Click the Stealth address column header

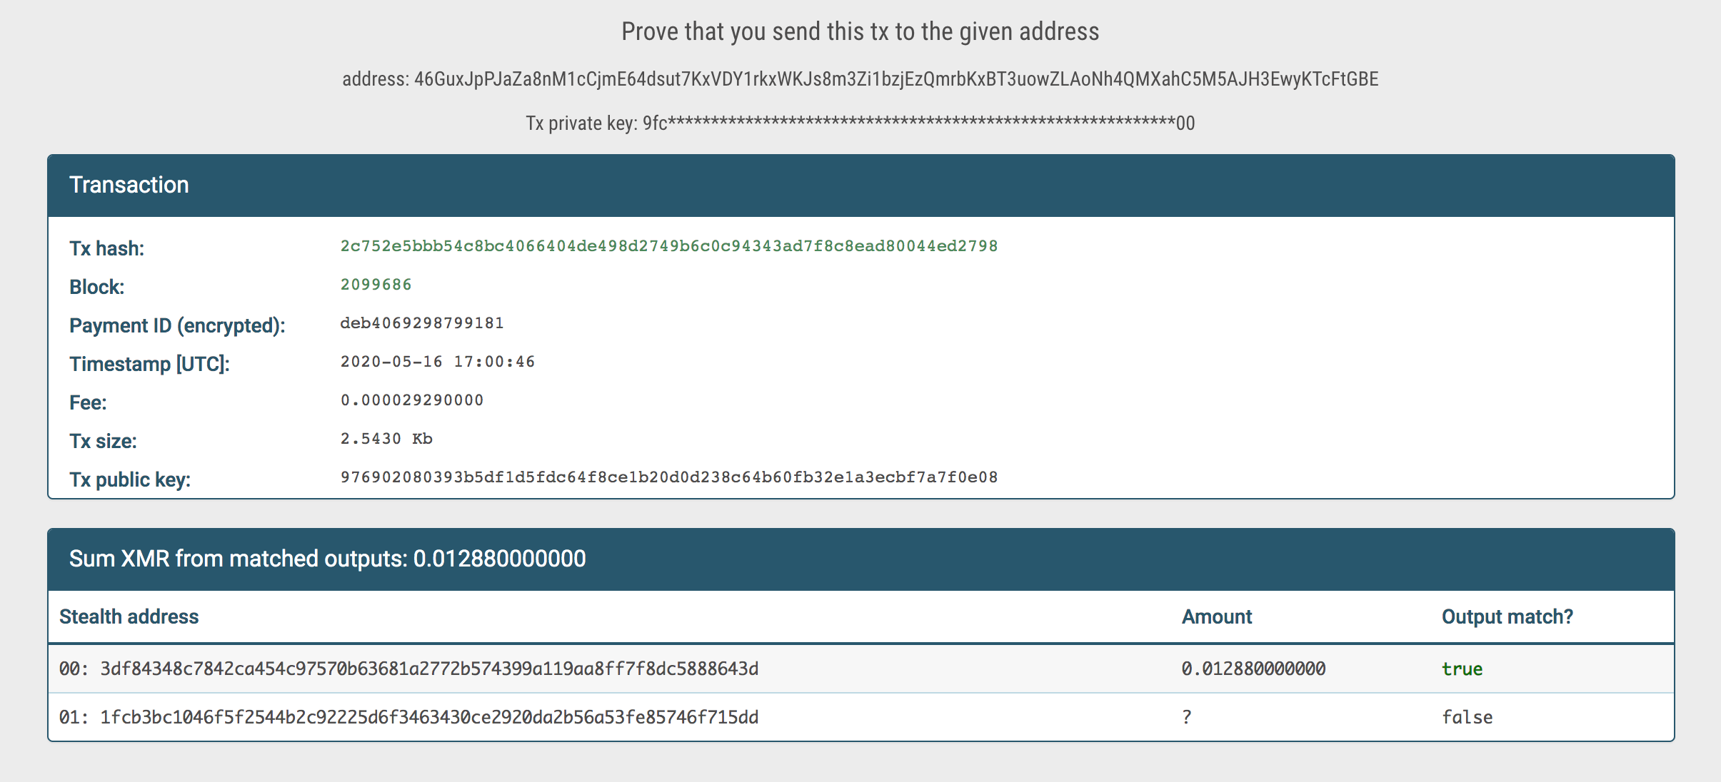(129, 617)
